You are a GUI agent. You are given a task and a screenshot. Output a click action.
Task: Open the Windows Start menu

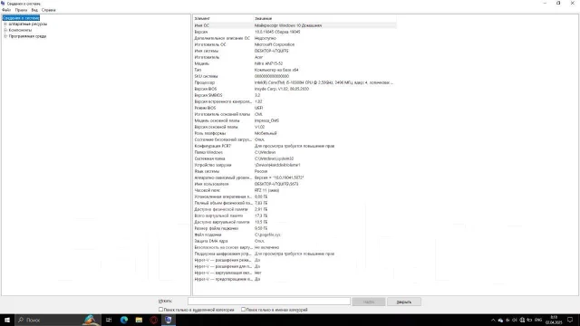click(x=7, y=320)
